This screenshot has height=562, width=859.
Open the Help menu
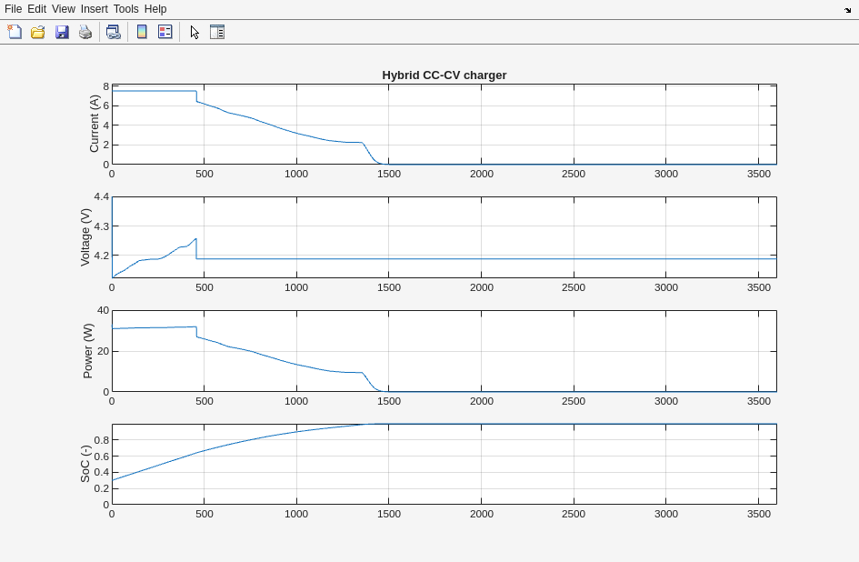[155, 9]
